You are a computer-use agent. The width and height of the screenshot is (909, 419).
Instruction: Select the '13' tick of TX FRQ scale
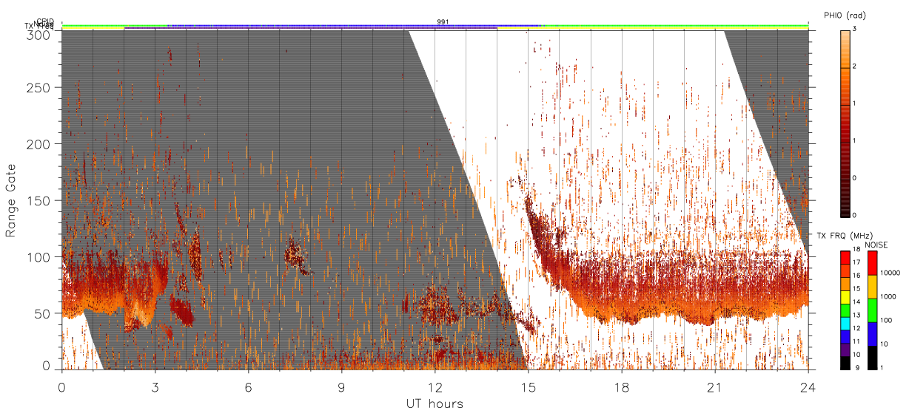(x=858, y=316)
